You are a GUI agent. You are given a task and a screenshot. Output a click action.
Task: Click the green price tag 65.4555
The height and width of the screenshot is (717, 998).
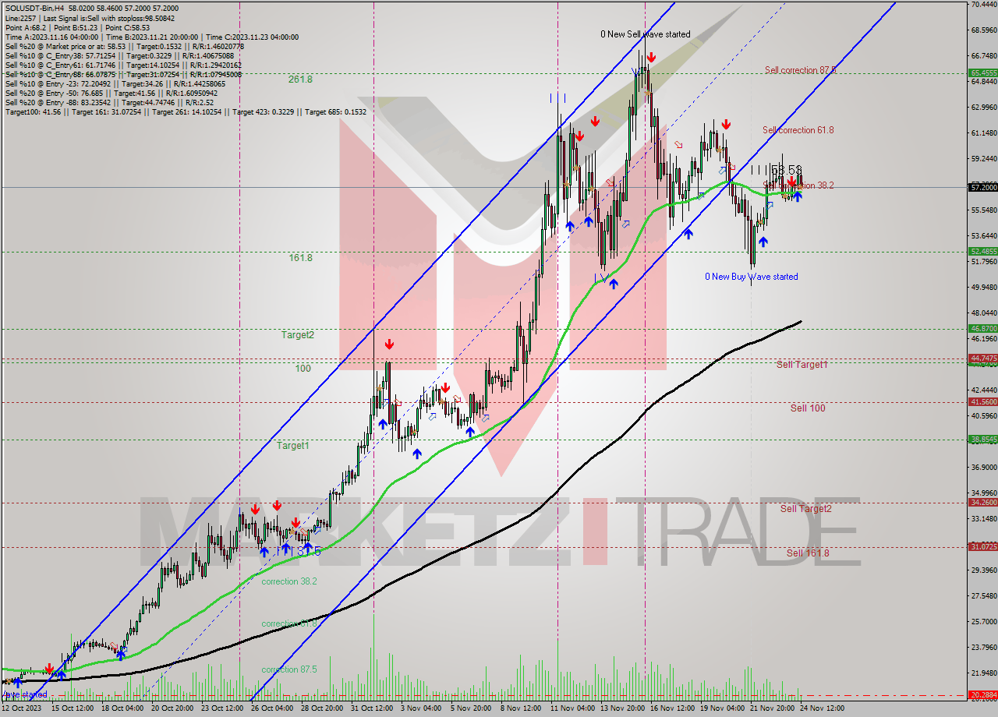pos(982,72)
